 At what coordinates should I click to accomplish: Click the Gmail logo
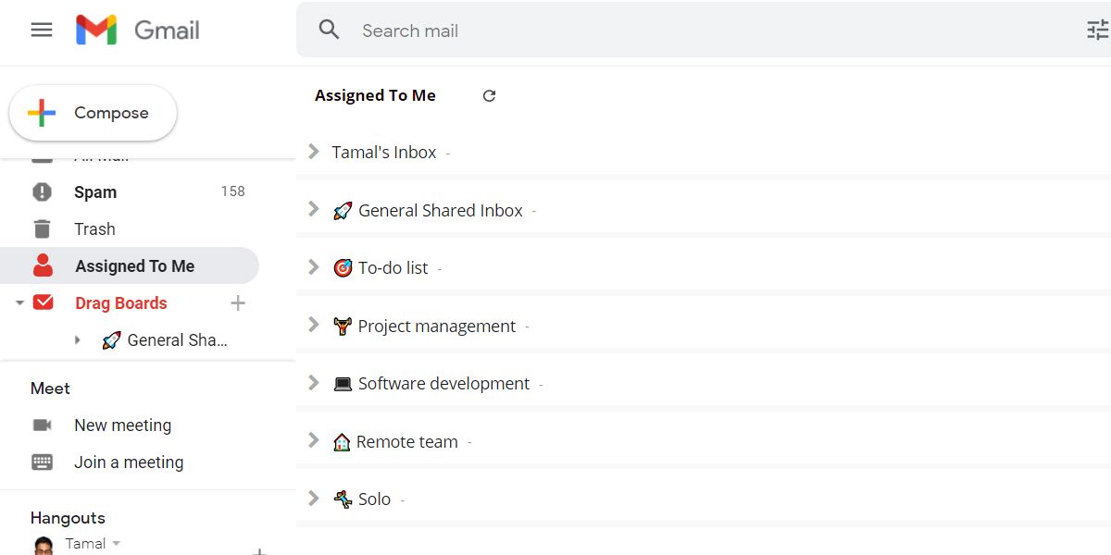[138, 31]
